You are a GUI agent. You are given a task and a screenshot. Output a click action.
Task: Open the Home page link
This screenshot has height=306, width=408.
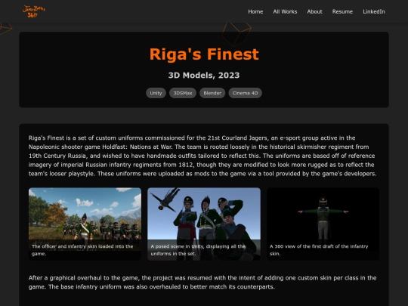255,11
